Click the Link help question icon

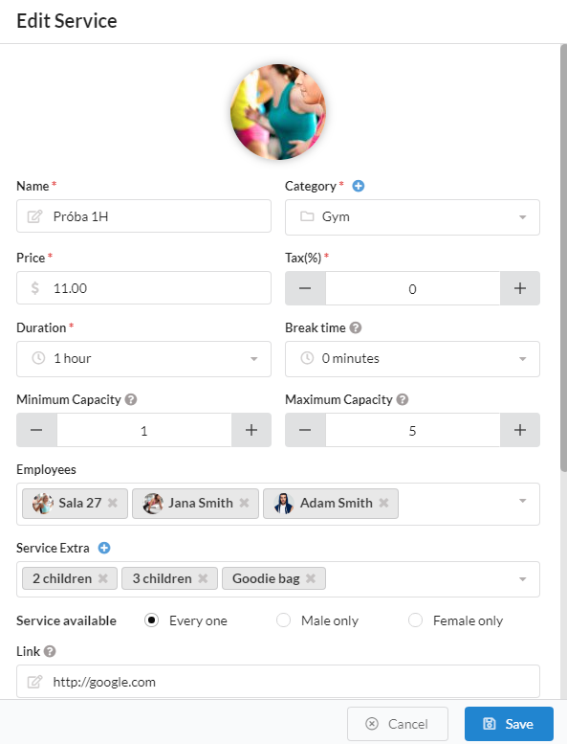click(x=50, y=651)
